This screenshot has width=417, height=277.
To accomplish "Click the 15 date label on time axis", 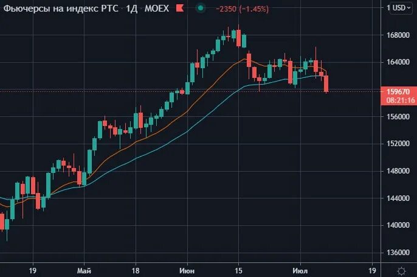I will [238, 271].
